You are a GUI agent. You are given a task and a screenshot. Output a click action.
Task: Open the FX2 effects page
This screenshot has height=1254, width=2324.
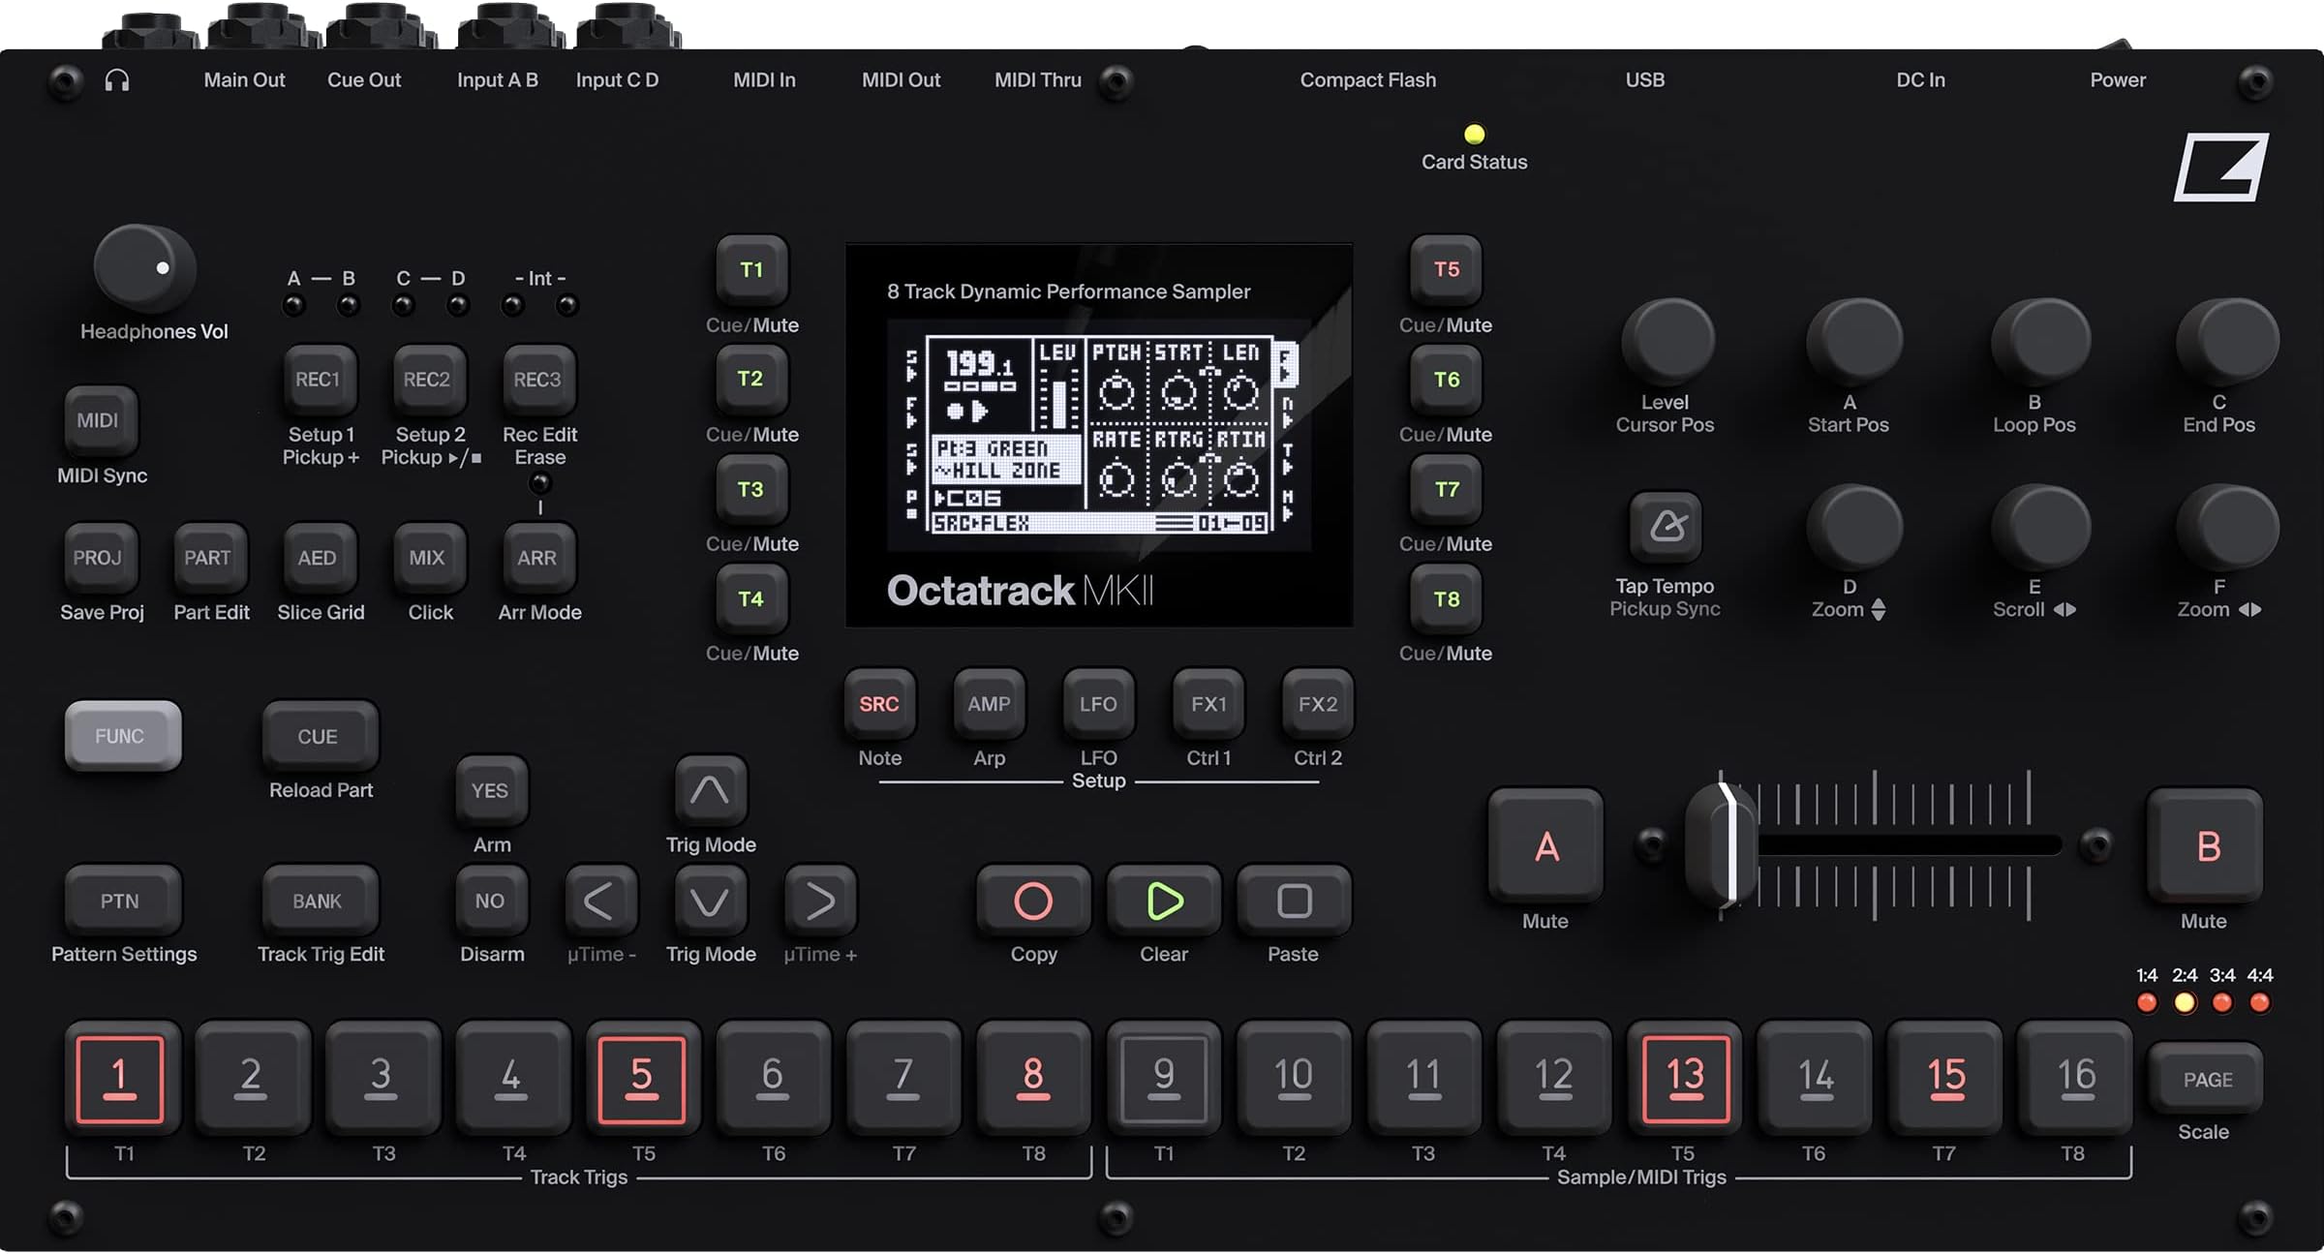point(1317,704)
